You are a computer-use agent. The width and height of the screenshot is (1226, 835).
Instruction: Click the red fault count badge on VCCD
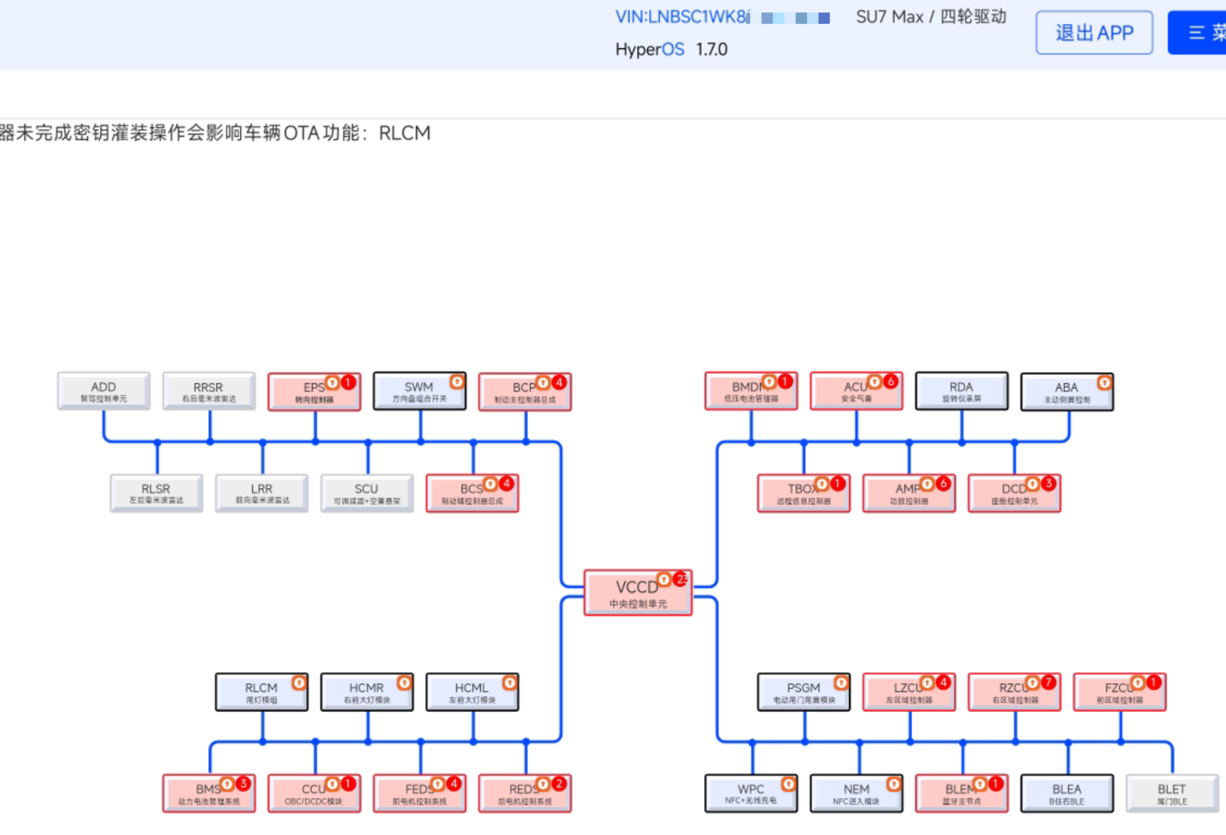tap(680, 579)
